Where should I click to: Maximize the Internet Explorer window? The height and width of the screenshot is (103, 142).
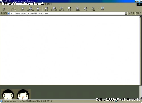tap(138, 1)
